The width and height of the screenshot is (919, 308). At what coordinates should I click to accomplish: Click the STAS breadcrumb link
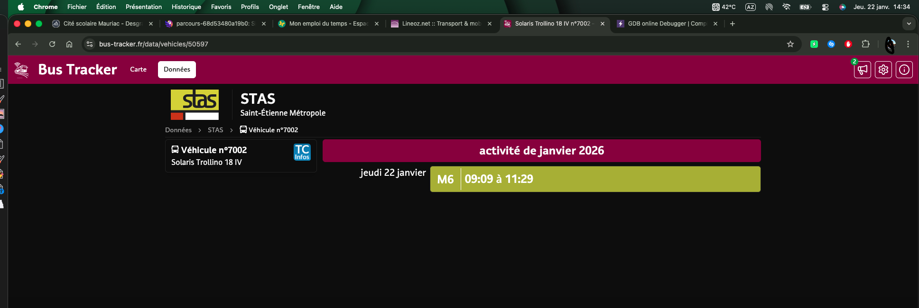point(215,130)
